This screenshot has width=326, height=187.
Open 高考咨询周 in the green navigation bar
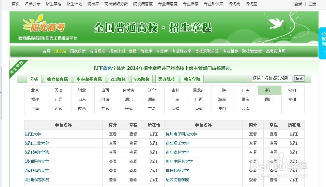click(x=275, y=51)
